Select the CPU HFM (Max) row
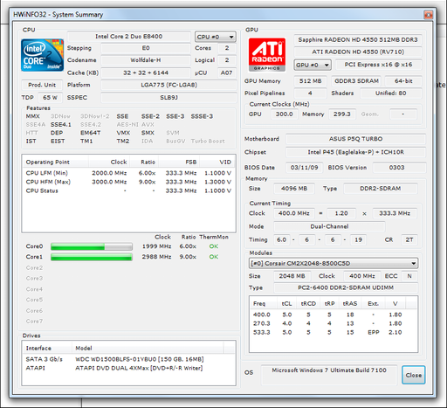Image resolution: width=447 pixels, height=408 pixels. point(128,182)
